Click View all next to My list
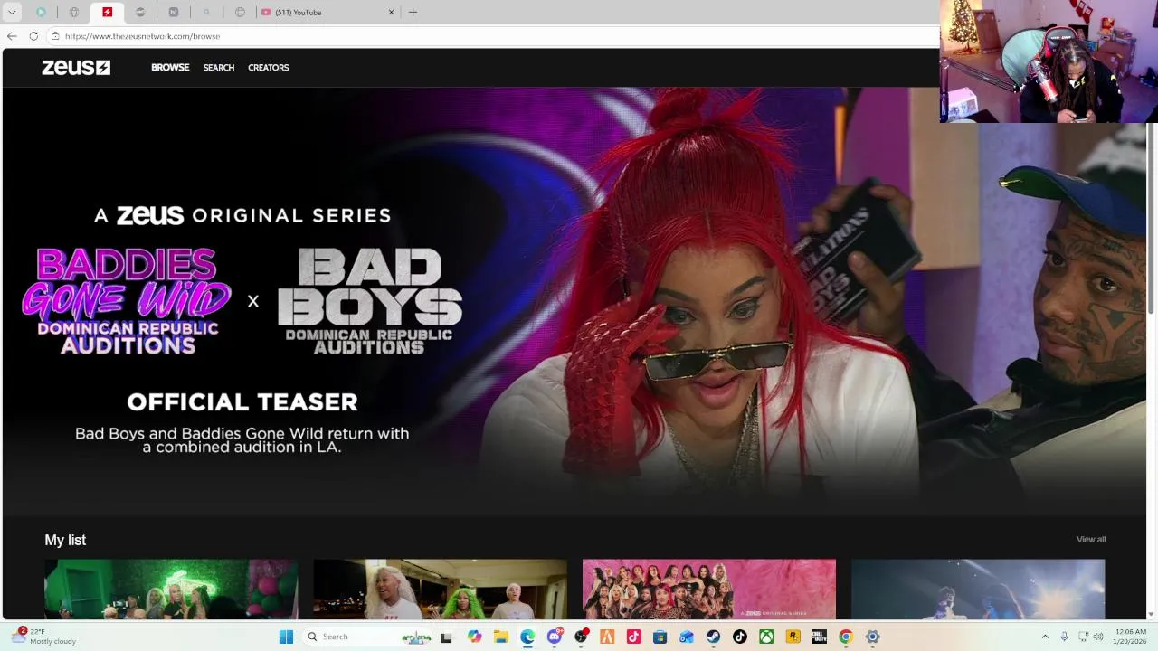1158x651 pixels. [x=1090, y=539]
